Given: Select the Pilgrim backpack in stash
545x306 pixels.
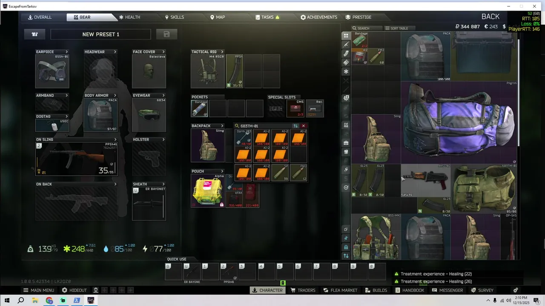Looking at the screenshot, I should (x=459, y=123).
